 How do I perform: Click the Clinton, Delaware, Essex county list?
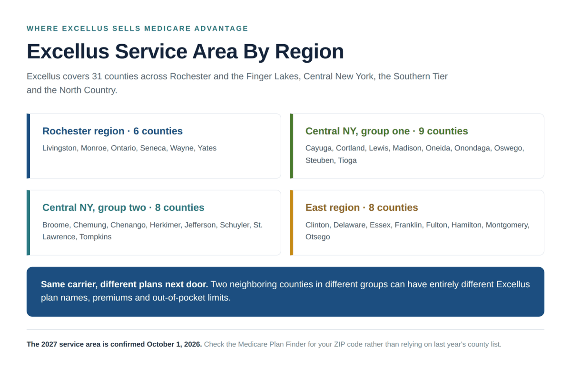417,231
